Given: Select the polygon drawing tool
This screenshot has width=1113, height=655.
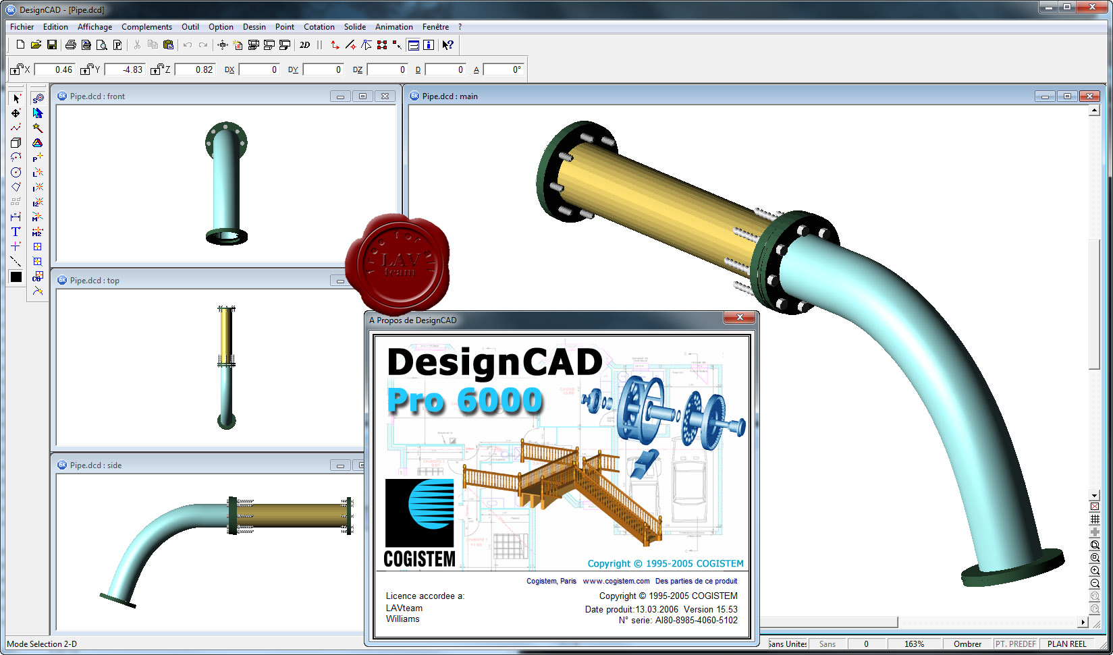Looking at the screenshot, I should click(x=16, y=188).
